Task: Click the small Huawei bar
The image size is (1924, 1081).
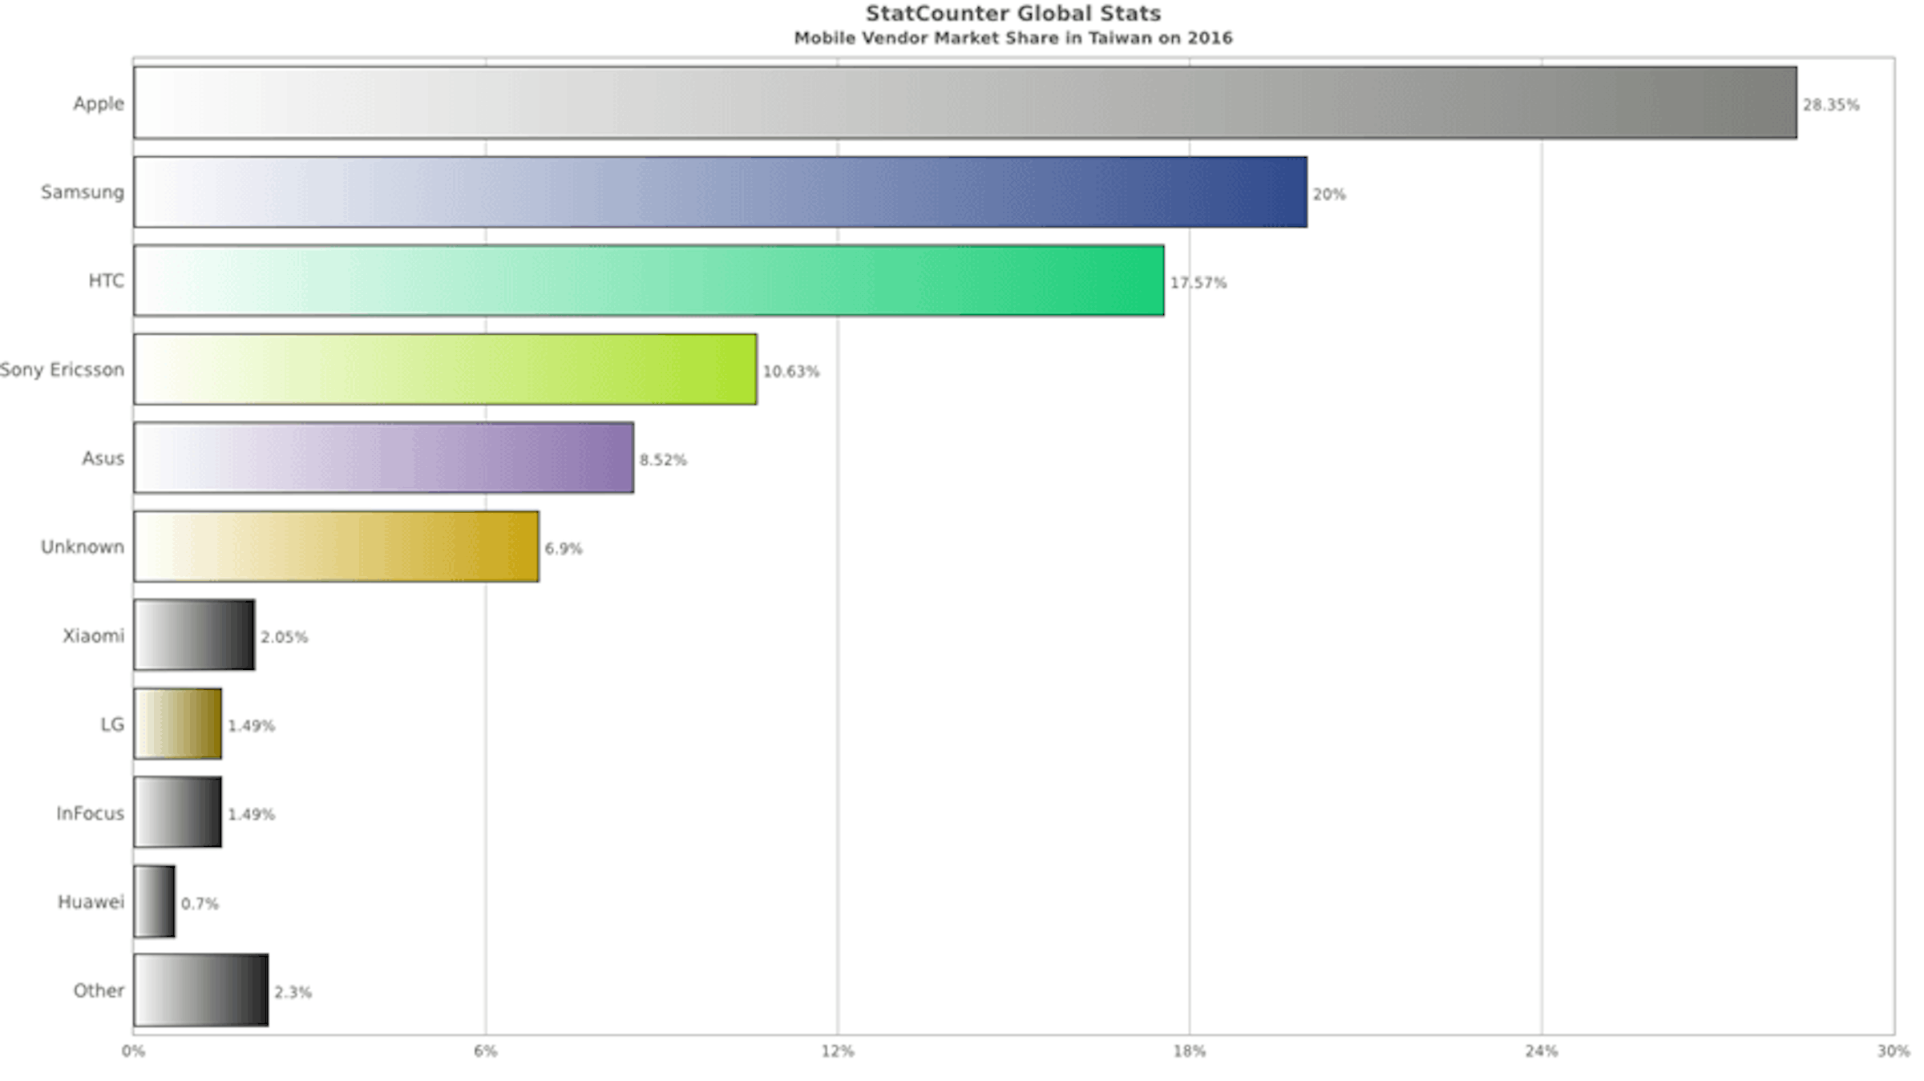Action: [x=155, y=902]
